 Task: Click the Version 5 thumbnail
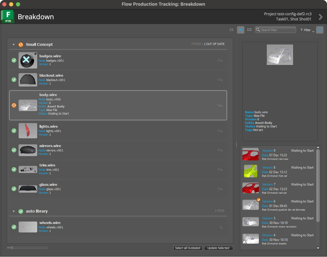tap(250, 222)
